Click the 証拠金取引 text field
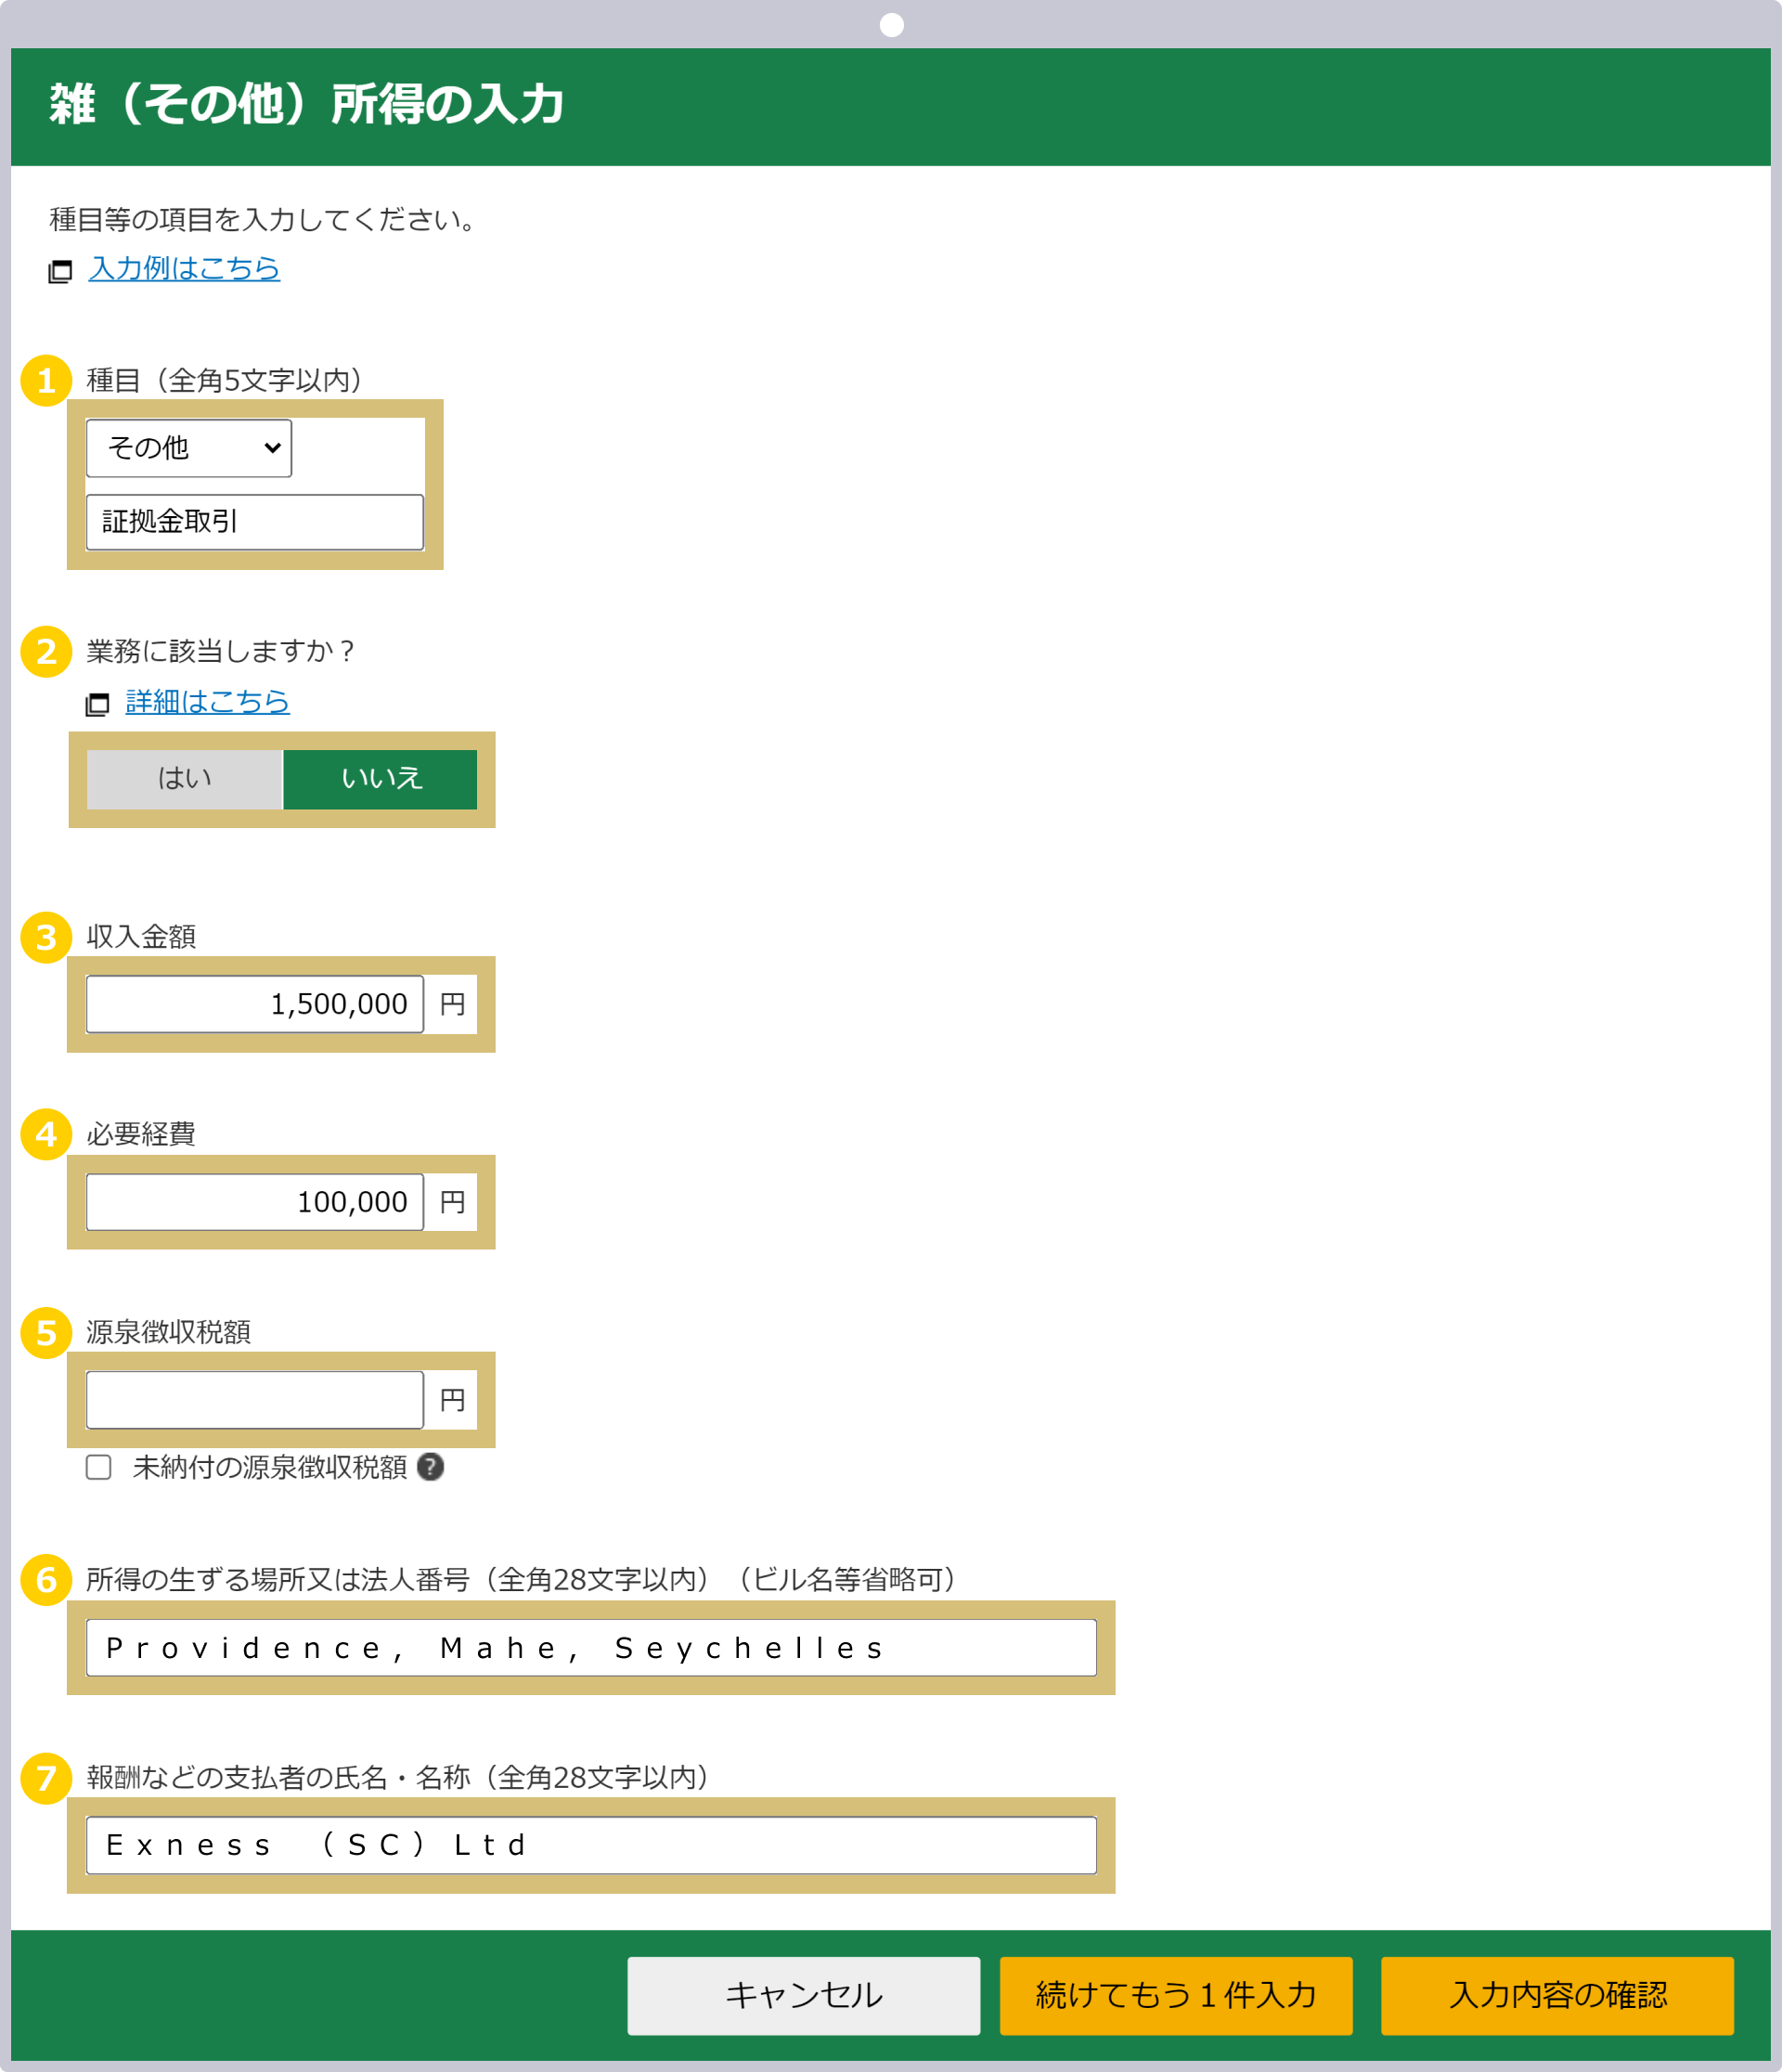The width and height of the screenshot is (1782, 2072). [255, 522]
